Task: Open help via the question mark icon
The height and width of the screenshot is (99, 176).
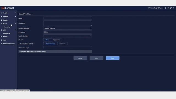Action: (x=166, y=8)
